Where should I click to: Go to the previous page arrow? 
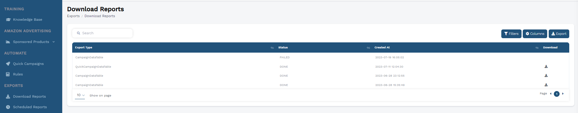551,94
